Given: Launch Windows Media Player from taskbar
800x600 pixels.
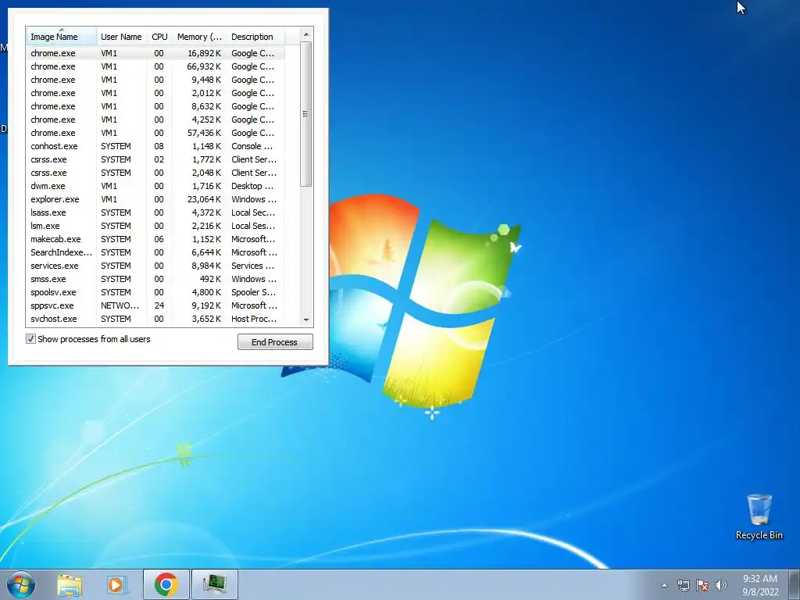Looking at the screenshot, I should tap(117, 584).
